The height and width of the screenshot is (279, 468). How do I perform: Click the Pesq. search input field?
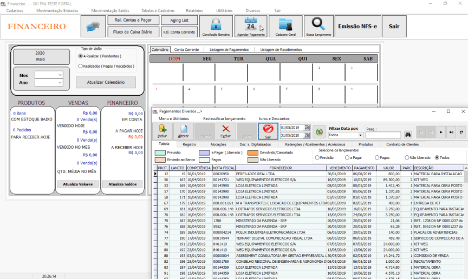coord(383,135)
